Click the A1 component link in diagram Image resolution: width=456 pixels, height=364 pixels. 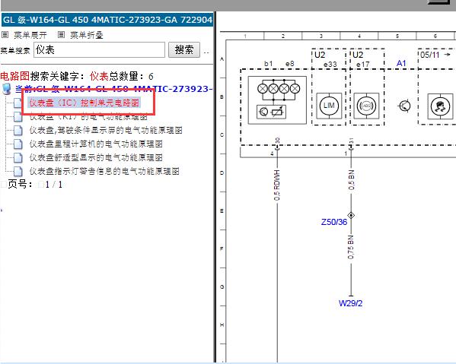pos(401,63)
